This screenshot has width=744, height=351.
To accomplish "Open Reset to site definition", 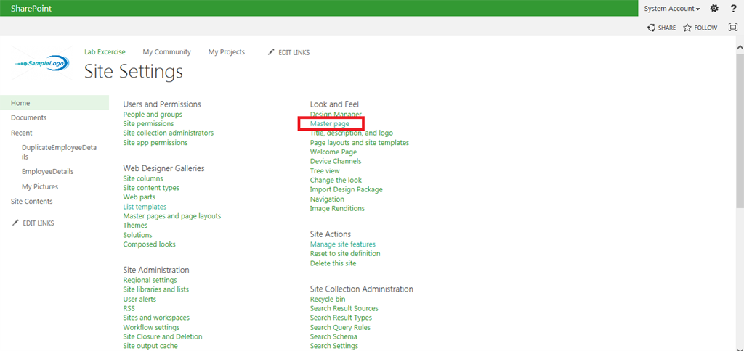I will [345, 253].
